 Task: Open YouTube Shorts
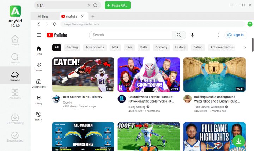tap(39, 67)
